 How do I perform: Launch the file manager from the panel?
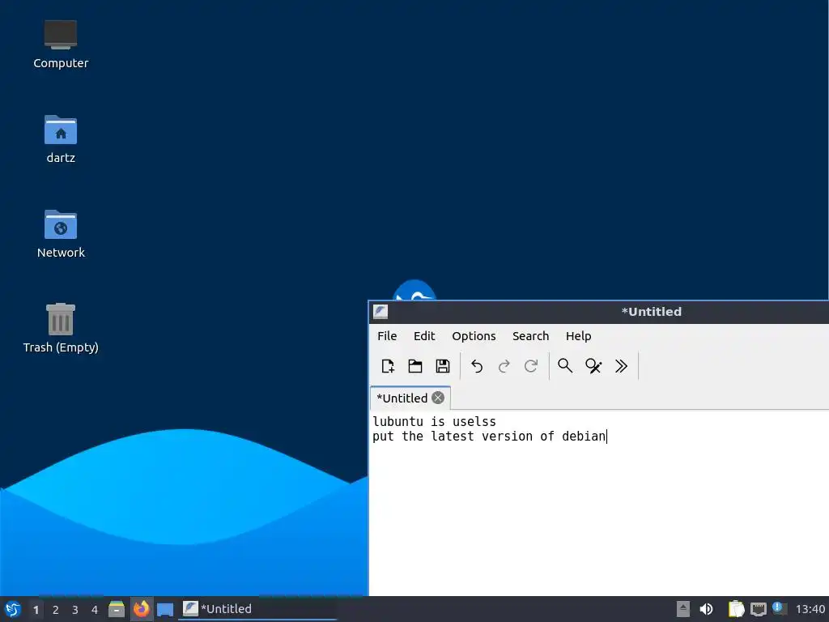pyautogui.click(x=117, y=609)
